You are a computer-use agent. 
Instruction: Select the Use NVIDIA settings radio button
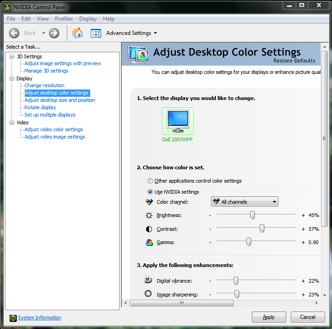150,192
